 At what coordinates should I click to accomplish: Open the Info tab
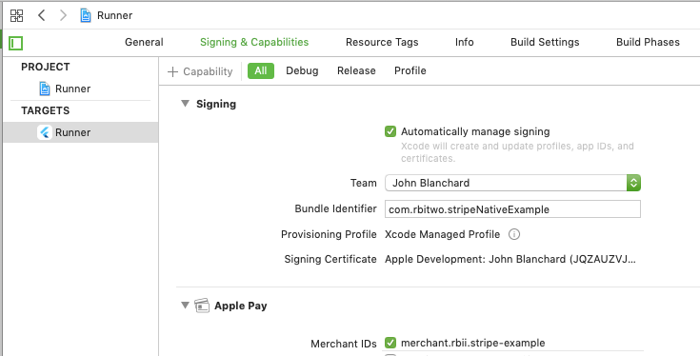(465, 43)
